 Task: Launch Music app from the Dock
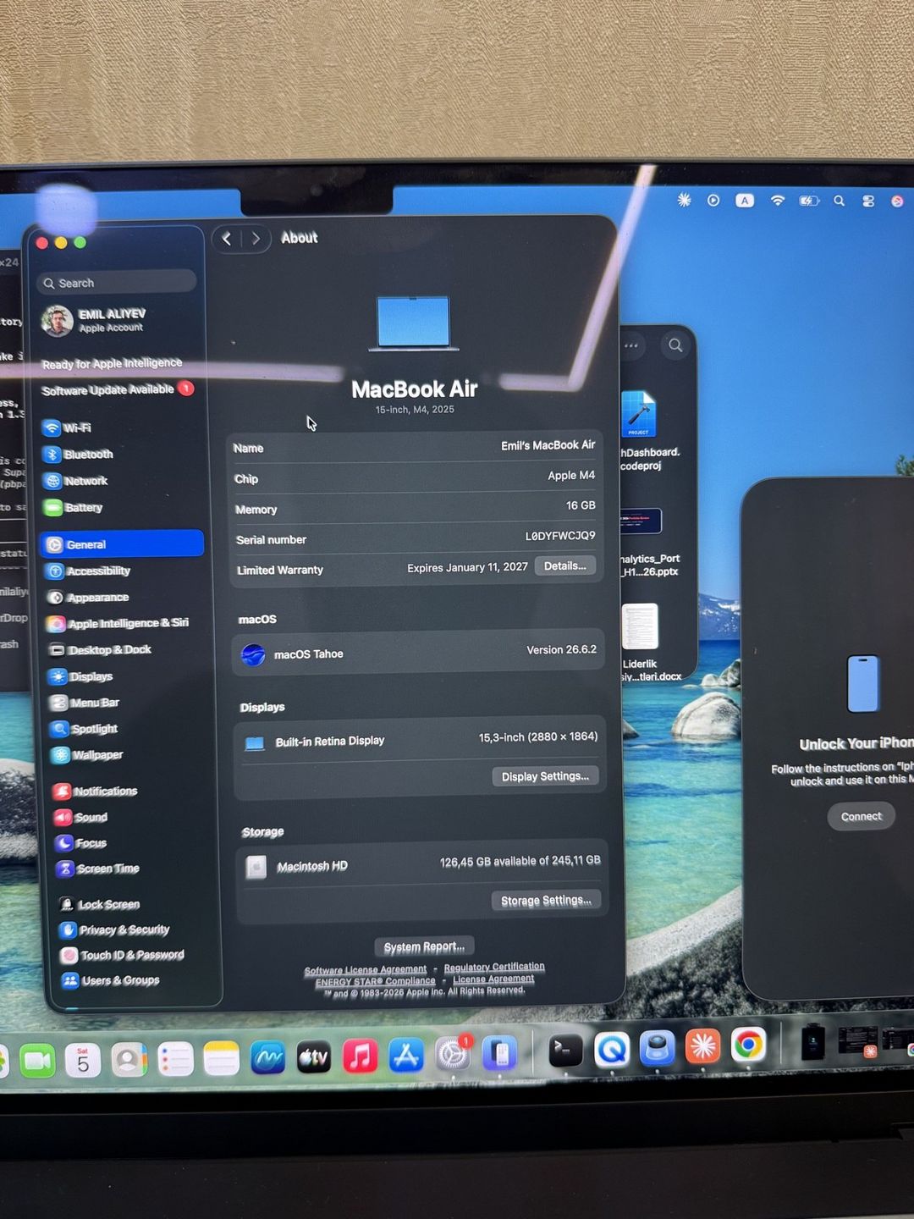[x=361, y=1056]
